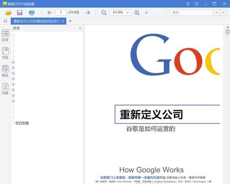Viewport: 230px width, 184px height.
Task: Click the /314页 total pages label
Action: click(74, 12)
